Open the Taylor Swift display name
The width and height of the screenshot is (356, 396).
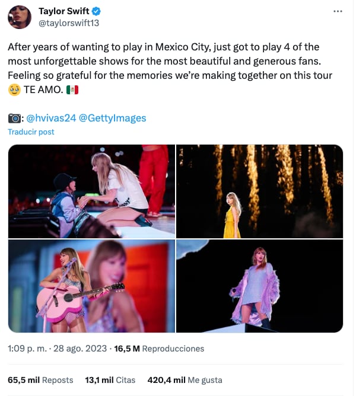point(64,11)
